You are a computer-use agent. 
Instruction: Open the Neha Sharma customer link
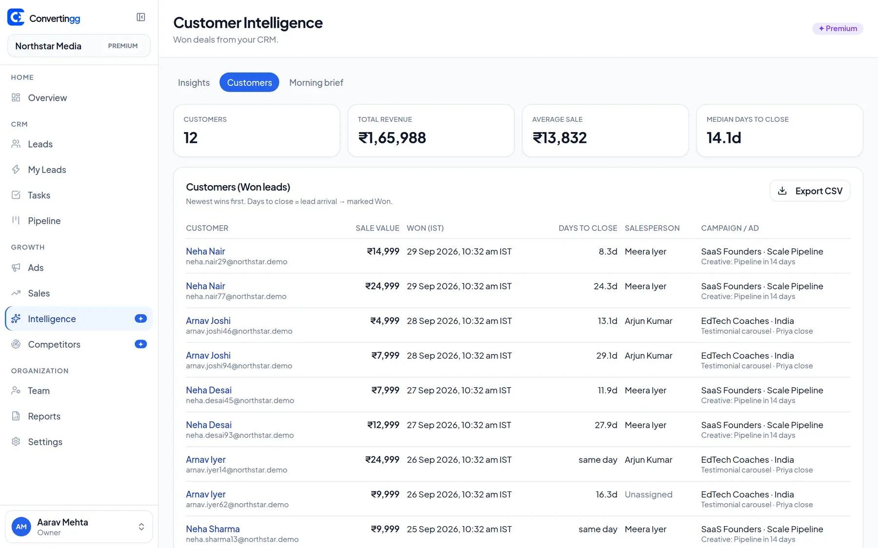(x=213, y=529)
